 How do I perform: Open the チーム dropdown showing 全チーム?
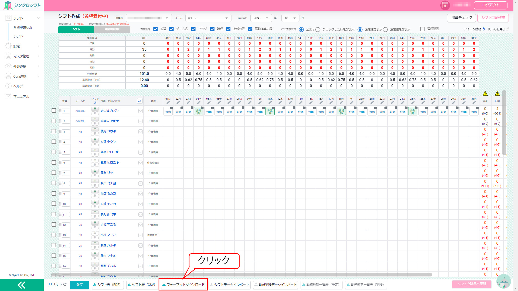click(208, 18)
